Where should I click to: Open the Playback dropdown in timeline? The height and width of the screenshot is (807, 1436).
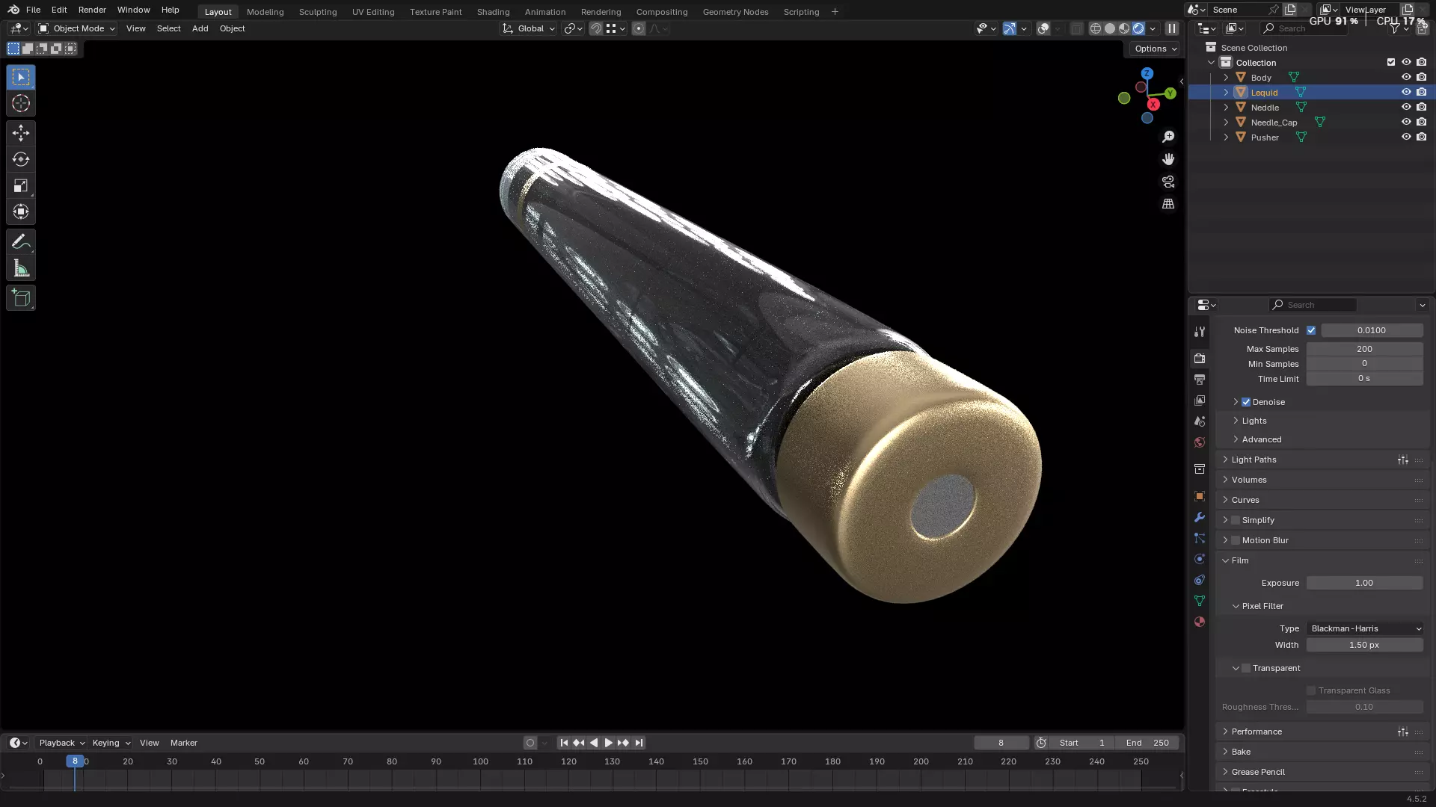[62, 743]
